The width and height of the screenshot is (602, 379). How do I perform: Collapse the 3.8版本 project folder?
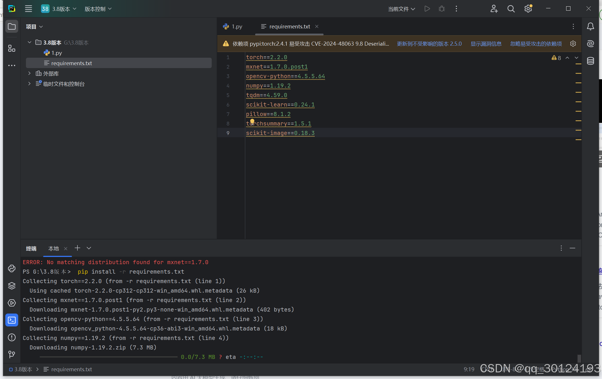(29, 42)
